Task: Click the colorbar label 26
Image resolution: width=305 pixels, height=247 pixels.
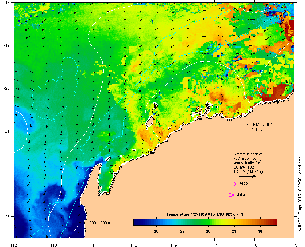Action: [x=156, y=231]
